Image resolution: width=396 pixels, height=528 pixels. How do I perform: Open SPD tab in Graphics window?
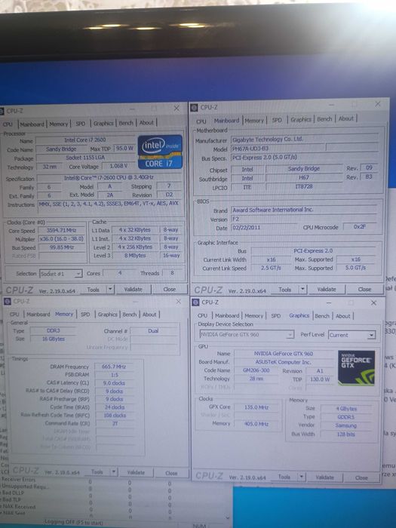[276, 315]
